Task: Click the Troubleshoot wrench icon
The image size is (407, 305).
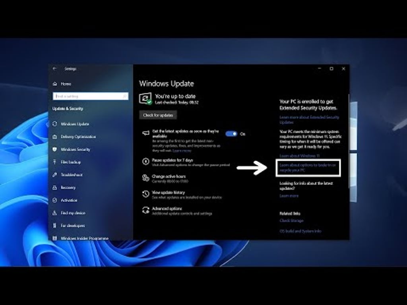Action: [x=55, y=175]
